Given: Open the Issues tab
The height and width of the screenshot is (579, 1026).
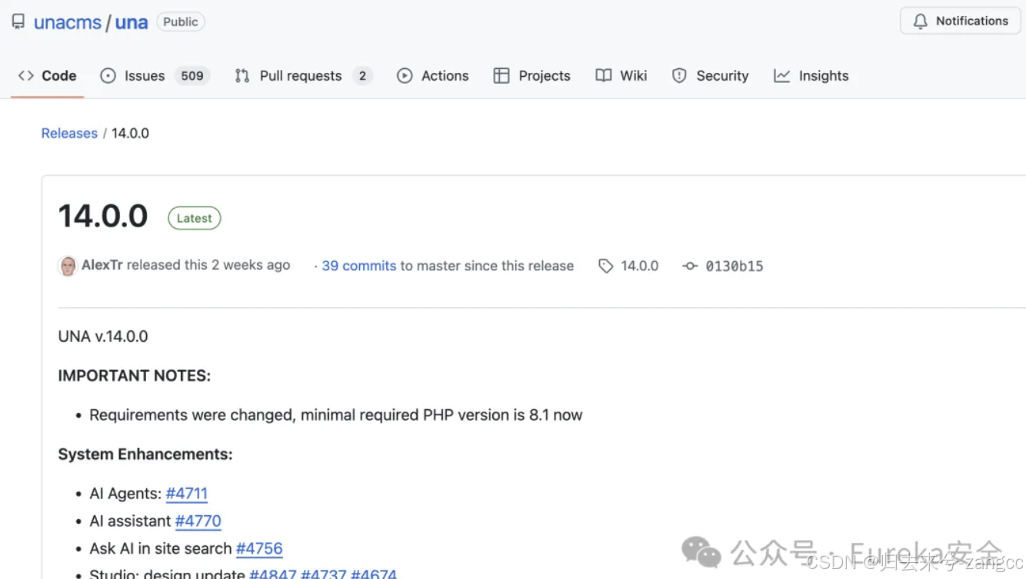Looking at the screenshot, I should (155, 75).
